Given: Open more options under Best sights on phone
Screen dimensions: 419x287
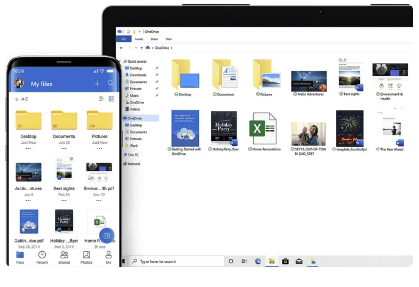Looking at the screenshot, I should click(x=64, y=200).
